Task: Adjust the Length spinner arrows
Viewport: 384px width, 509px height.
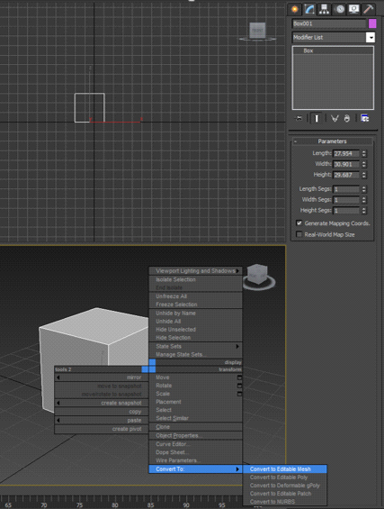Action: coord(364,153)
